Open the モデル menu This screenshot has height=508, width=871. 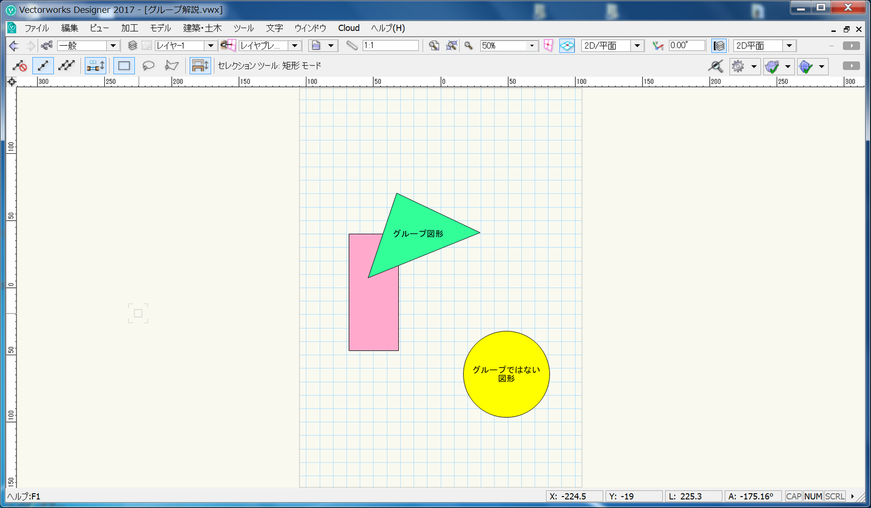tap(160, 28)
